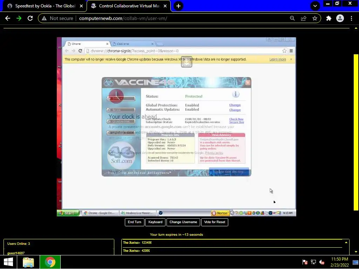
Task: Expand the tab search chevron
Action: [315, 6]
